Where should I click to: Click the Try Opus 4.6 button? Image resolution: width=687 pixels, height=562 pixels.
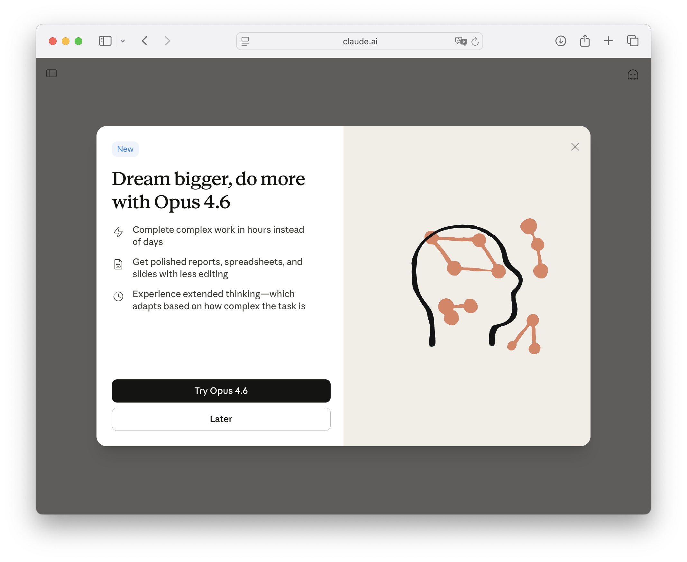point(221,391)
